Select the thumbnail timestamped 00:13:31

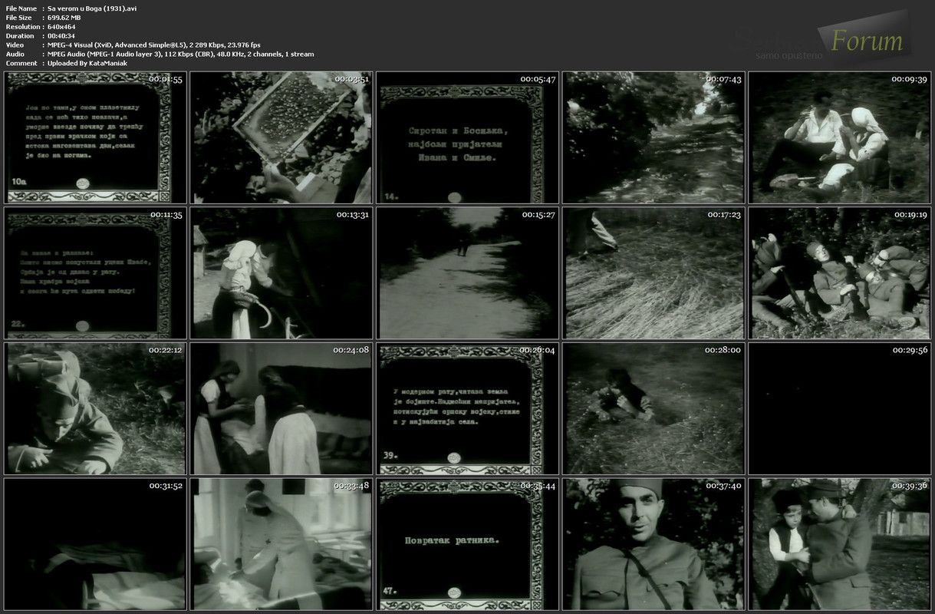pyautogui.click(x=281, y=272)
